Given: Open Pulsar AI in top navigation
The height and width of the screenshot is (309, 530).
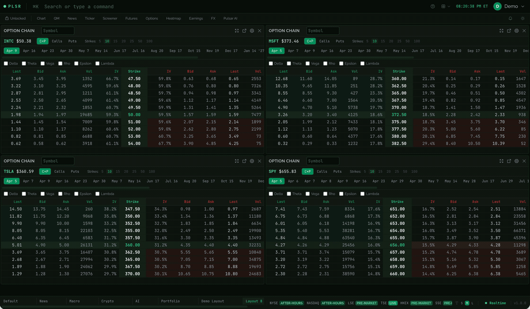Looking at the screenshot, I should [230, 19].
